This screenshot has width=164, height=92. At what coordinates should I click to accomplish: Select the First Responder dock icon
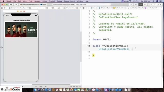pyautogui.click(x=21, y=11)
